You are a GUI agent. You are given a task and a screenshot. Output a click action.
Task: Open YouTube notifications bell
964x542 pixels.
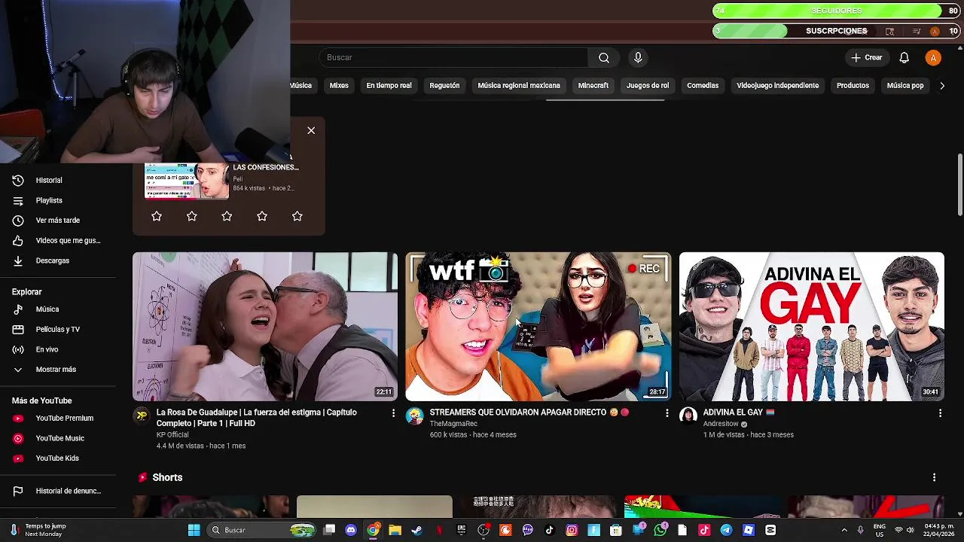click(905, 58)
